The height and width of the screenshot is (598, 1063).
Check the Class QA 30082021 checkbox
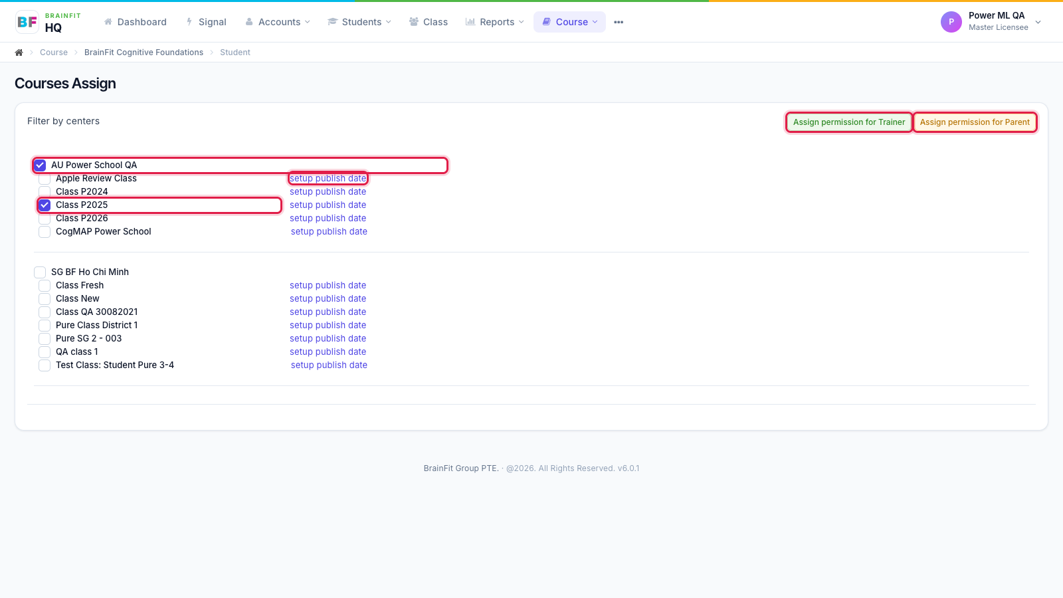(45, 312)
